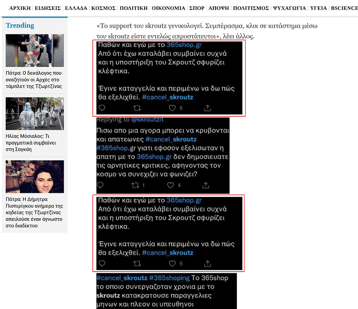Go to ΕΙΔΗΣΕΙΣ section
Screen dimensions: 358x309
(x=48, y=8)
